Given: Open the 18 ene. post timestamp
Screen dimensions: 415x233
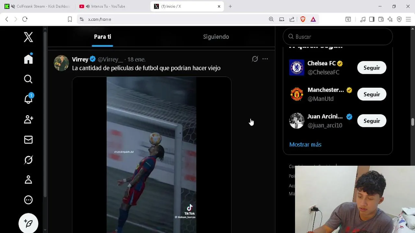Looking at the screenshot, I should tap(136, 59).
